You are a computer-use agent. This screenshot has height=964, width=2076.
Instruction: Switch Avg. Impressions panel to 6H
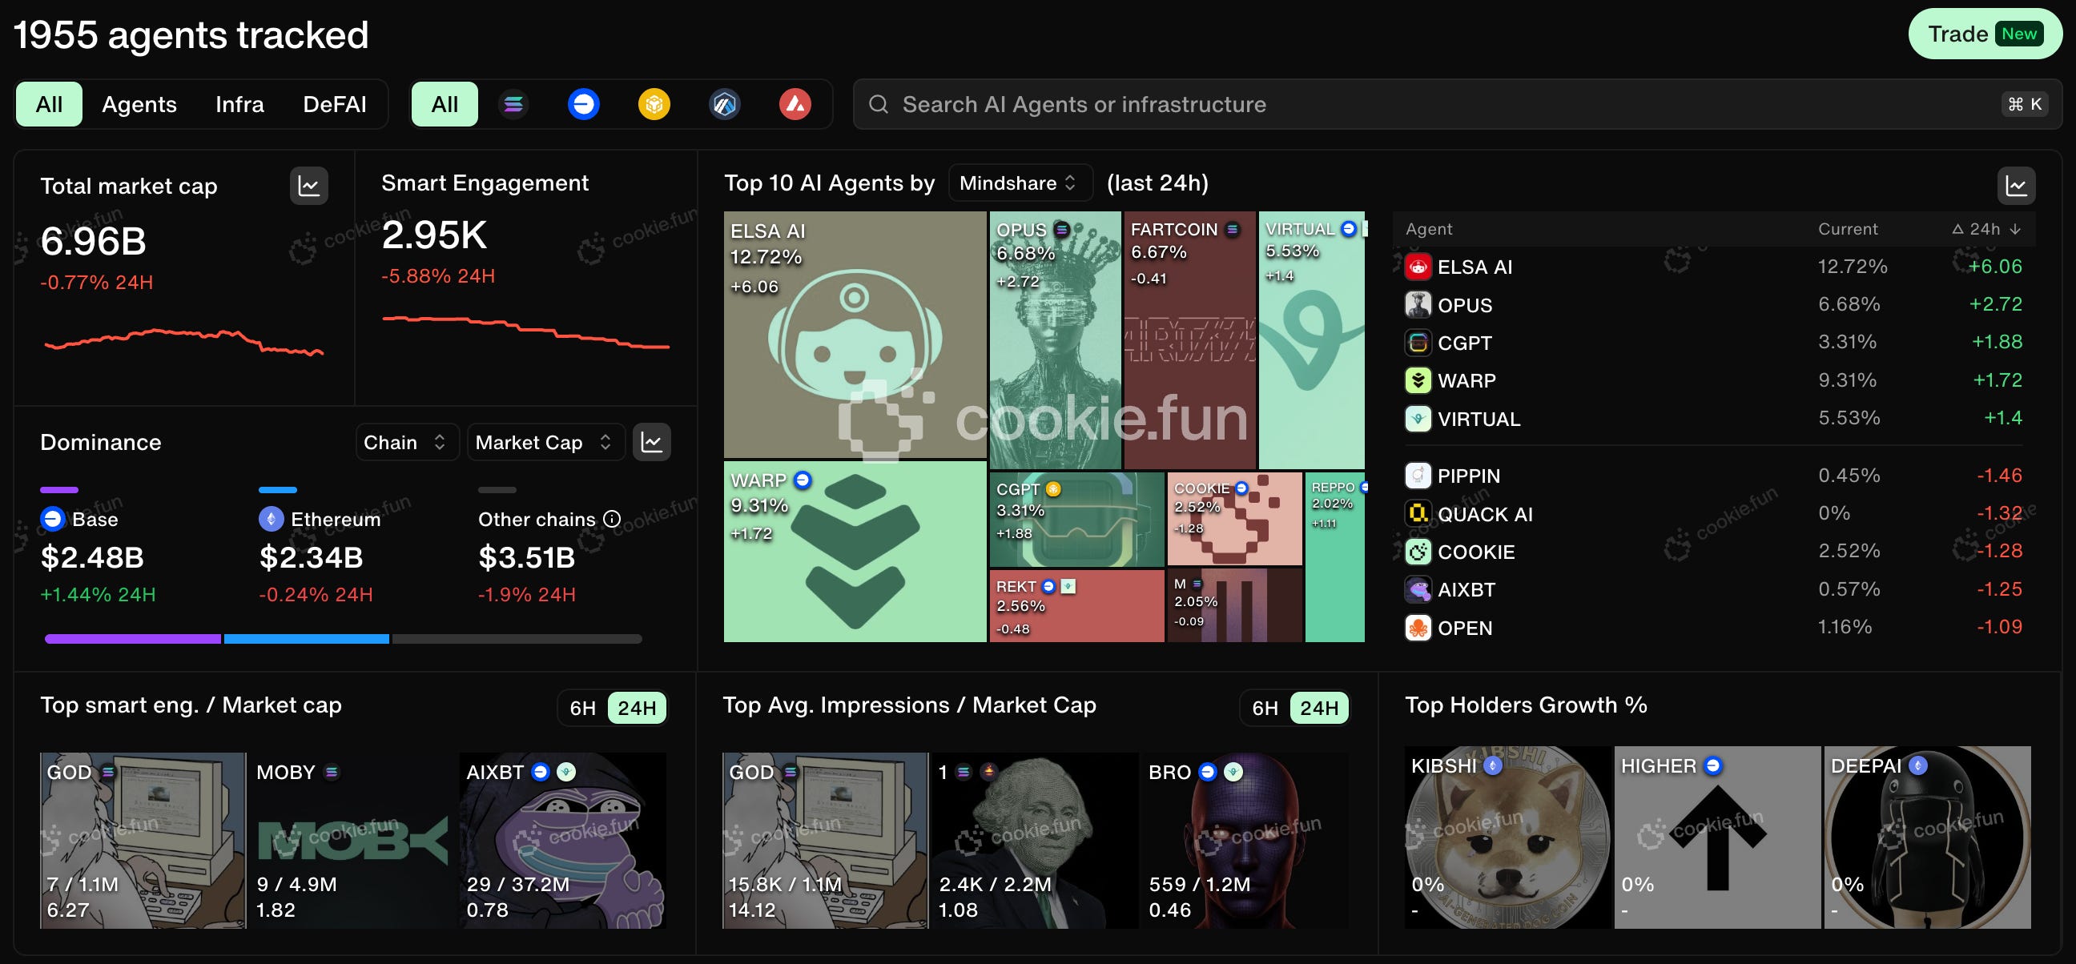pos(1265,708)
